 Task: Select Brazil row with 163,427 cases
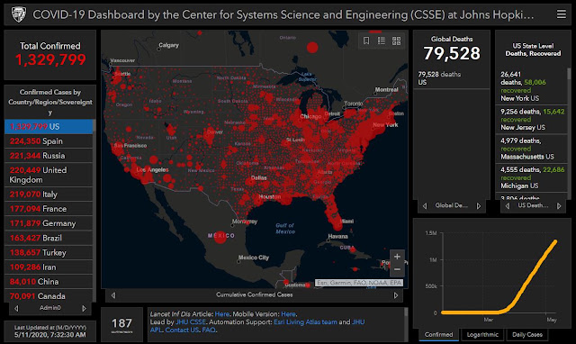coord(49,238)
